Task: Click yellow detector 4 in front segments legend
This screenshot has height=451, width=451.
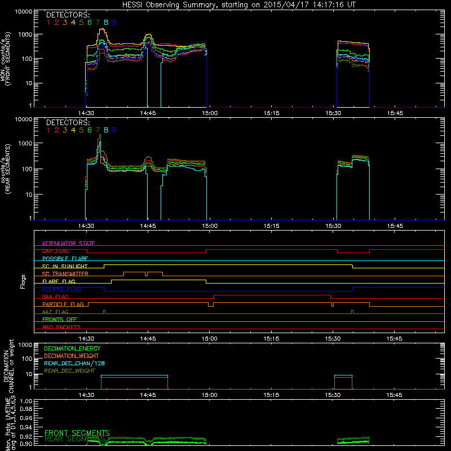Action: [x=73, y=22]
